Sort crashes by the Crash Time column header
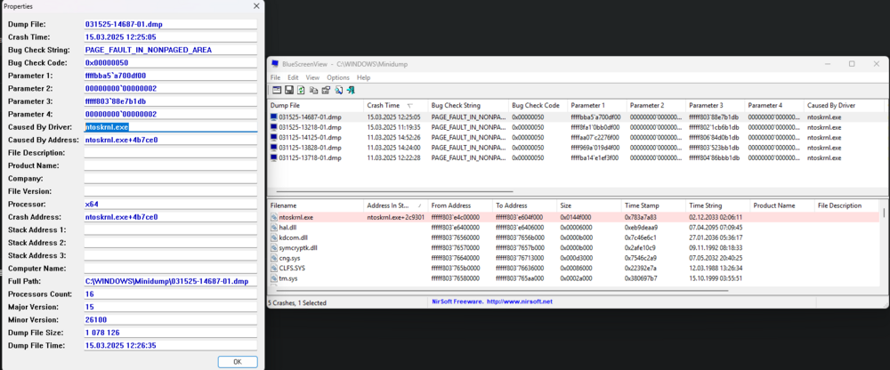 coord(396,106)
